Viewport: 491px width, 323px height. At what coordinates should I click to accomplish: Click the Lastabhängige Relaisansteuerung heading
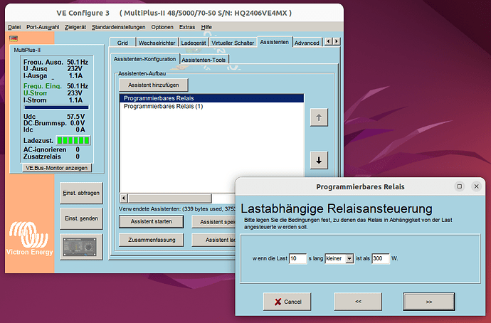pyautogui.click(x=337, y=208)
